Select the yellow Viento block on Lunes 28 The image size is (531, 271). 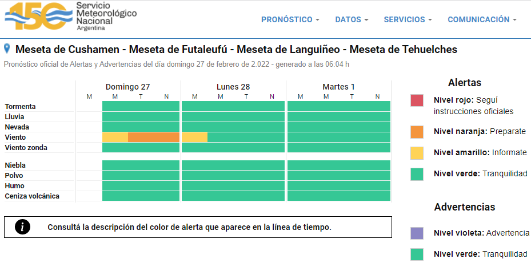click(195, 137)
